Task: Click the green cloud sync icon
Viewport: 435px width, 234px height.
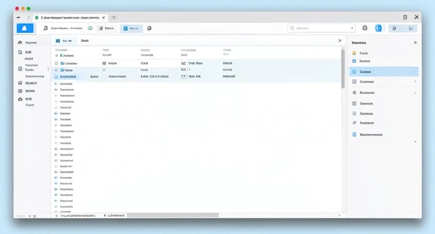Action: click(90, 28)
